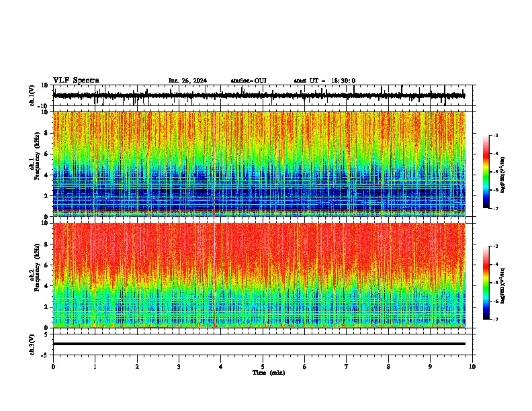The width and height of the screenshot is (532, 411).
Task: Click the "6" kHz tick on ch.2 frequency axis
Action: (46, 265)
